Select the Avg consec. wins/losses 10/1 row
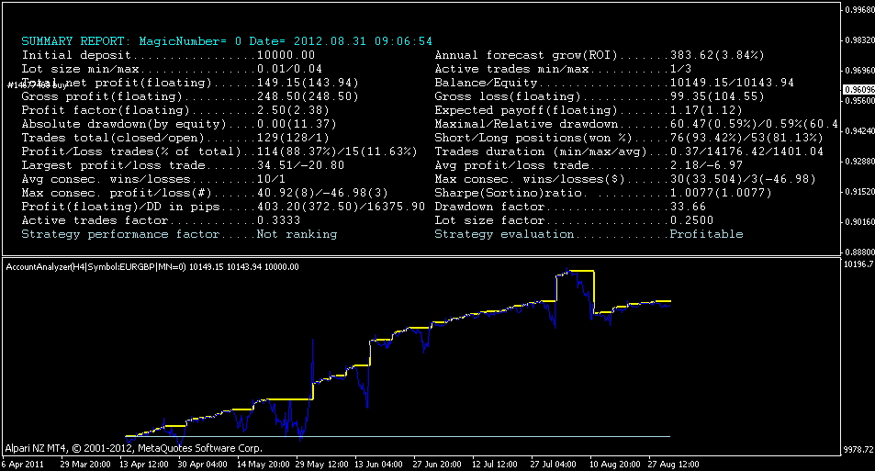This screenshot has height=471, width=875. point(153,179)
